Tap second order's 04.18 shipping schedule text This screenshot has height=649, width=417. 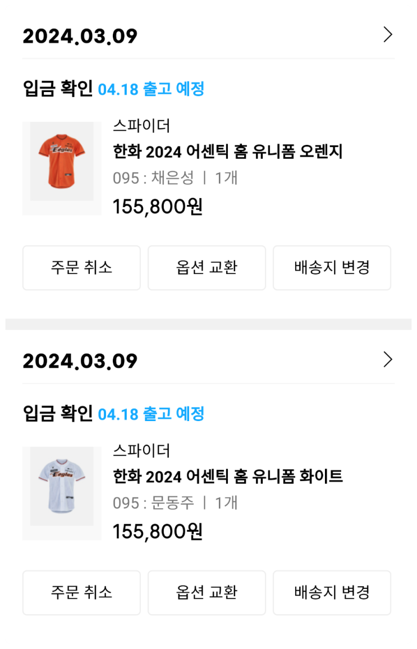point(151,414)
